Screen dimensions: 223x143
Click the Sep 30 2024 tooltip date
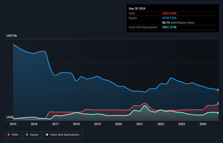(137, 8)
